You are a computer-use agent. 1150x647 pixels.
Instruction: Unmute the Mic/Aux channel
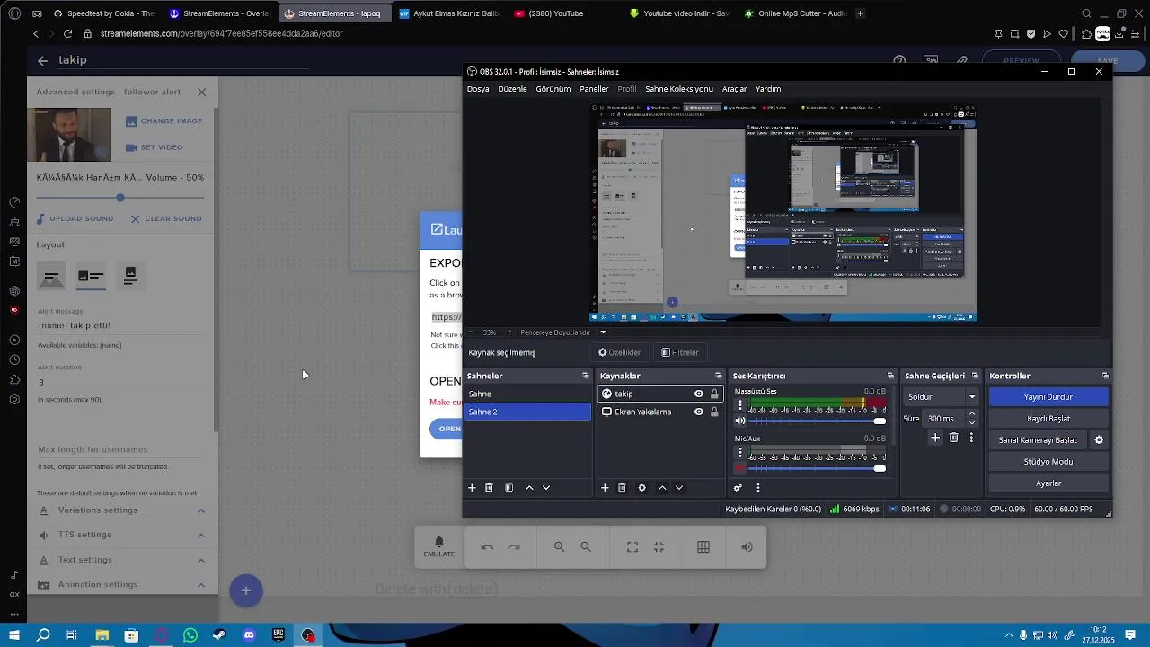tap(740, 468)
